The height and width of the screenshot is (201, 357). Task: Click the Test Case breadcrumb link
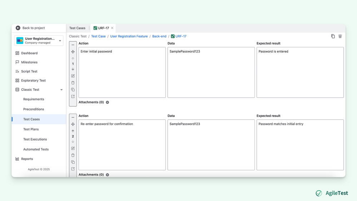(x=98, y=36)
